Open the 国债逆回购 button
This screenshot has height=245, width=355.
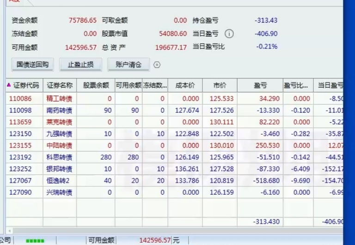point(32,65)
